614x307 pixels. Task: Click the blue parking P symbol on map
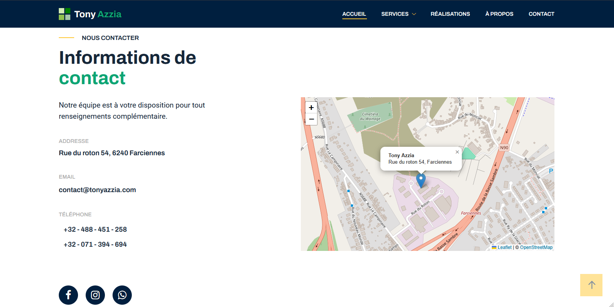click(x=551, y=171)
